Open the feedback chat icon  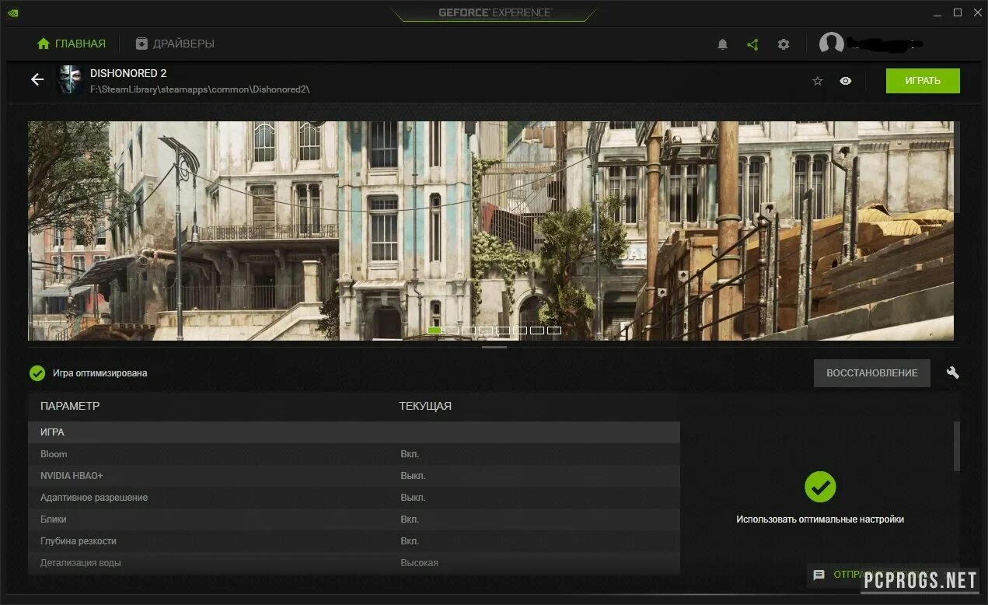[819, 575]
